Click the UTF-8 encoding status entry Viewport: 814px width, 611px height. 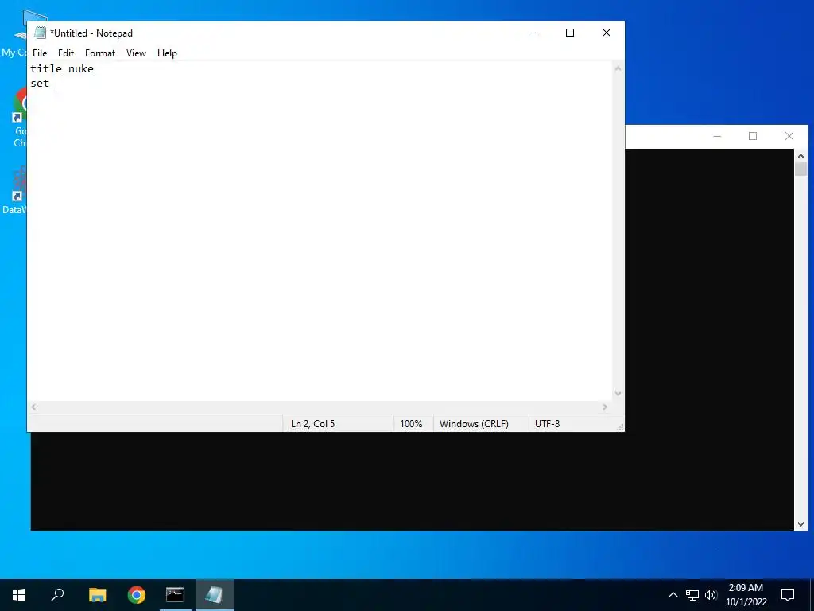[x=547, y=424]
